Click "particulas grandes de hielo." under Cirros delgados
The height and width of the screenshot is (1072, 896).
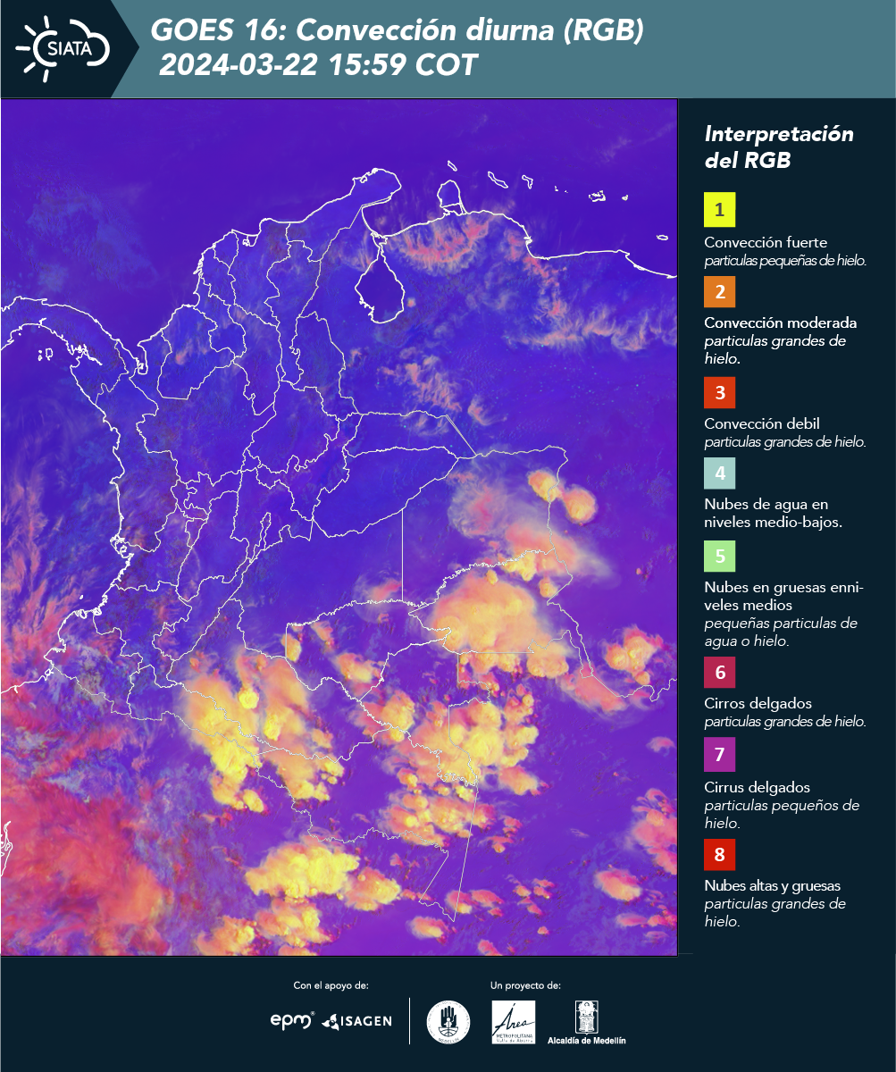[x=785, y=722]
